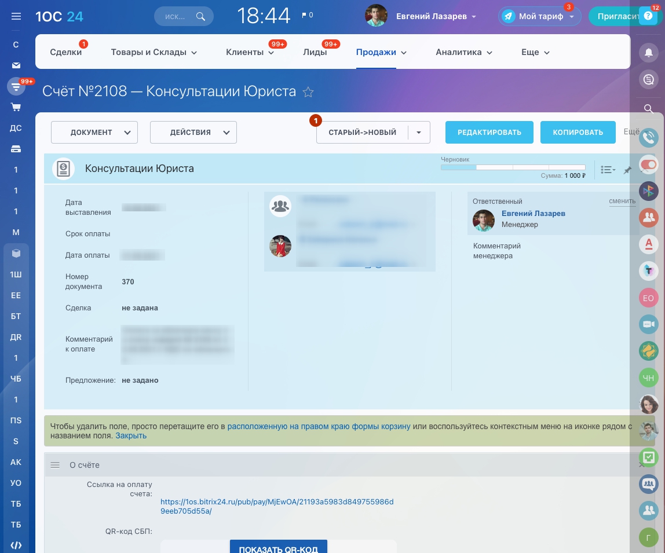Open the ЧН green avatar chat
This screenshot has height=553, width=665.
[648, 378]
